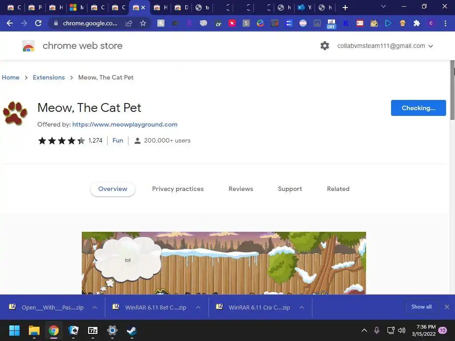
Task: Reload the page with the refresh icon
Action: [x=38, y=23]
